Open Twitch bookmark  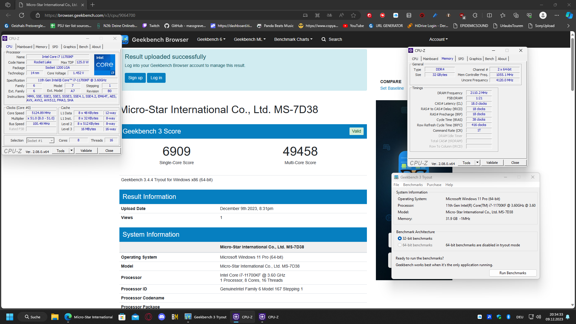click(x=151, y=26)
